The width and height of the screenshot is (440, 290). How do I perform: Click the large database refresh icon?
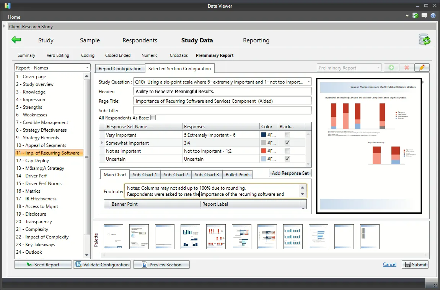tap(425, 39)
